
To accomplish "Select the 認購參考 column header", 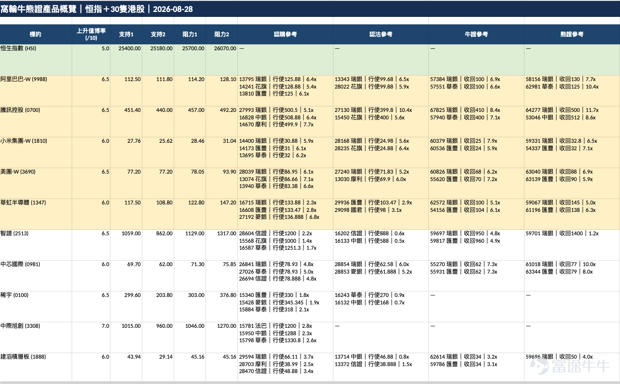I will (x=285, y=34).
